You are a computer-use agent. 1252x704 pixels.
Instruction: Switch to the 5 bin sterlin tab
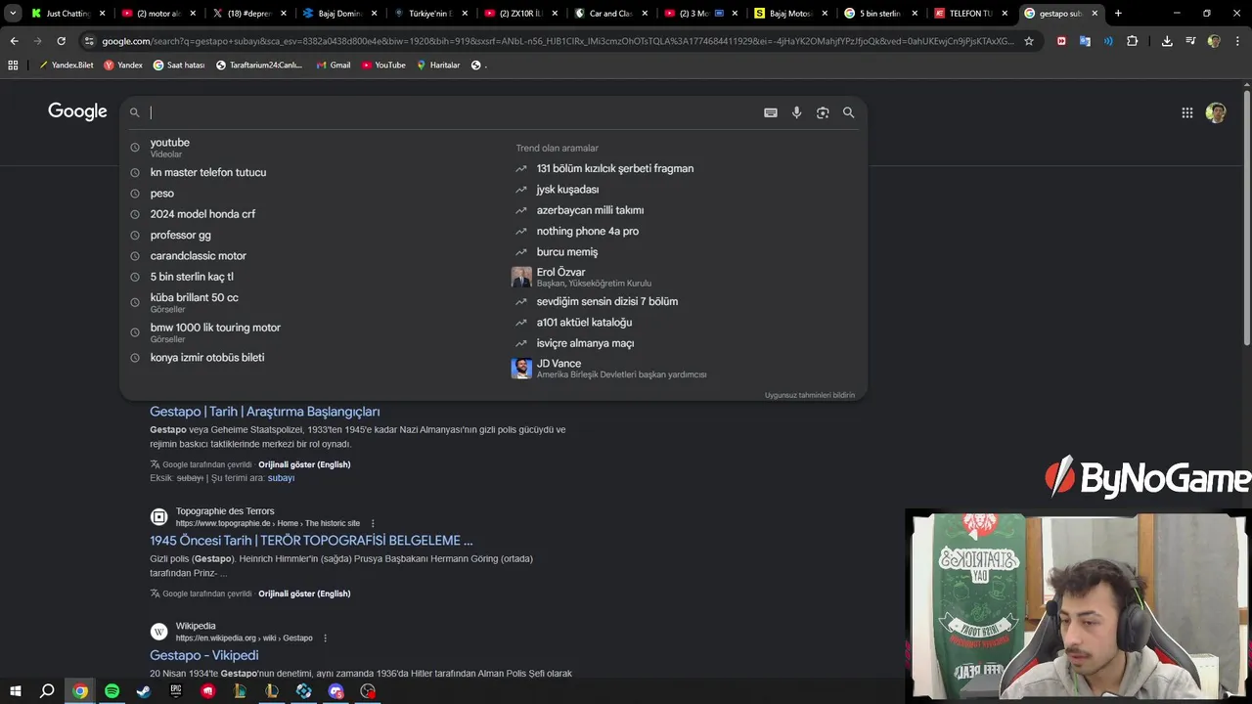(x=878, y=14)
